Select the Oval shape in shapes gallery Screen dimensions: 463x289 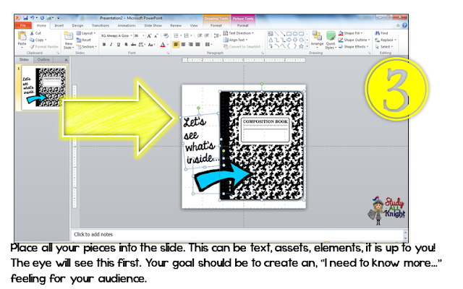[x=295, y=34]
